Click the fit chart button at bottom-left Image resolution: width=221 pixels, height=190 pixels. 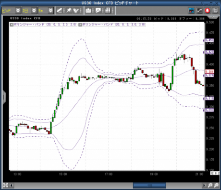(x=5, y=185)
